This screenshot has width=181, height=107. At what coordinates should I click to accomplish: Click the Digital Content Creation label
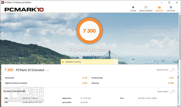point(16,83)
